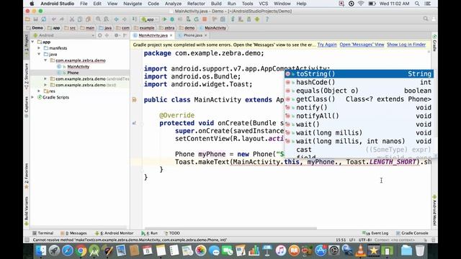Click the demo breadcrumb in navigation bar

coord(187,28)
